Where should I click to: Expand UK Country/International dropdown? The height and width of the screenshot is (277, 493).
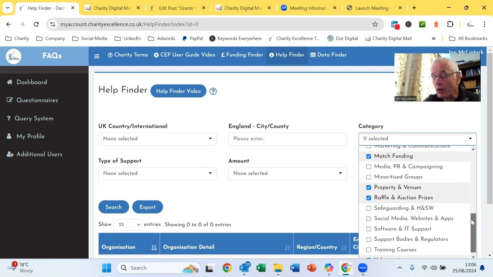click(157, 138)
